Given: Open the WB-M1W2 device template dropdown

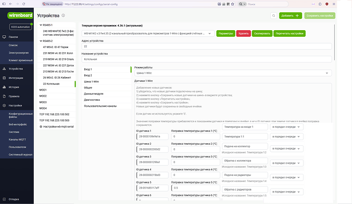Looking at the screenshot, I should click(148, 34).
